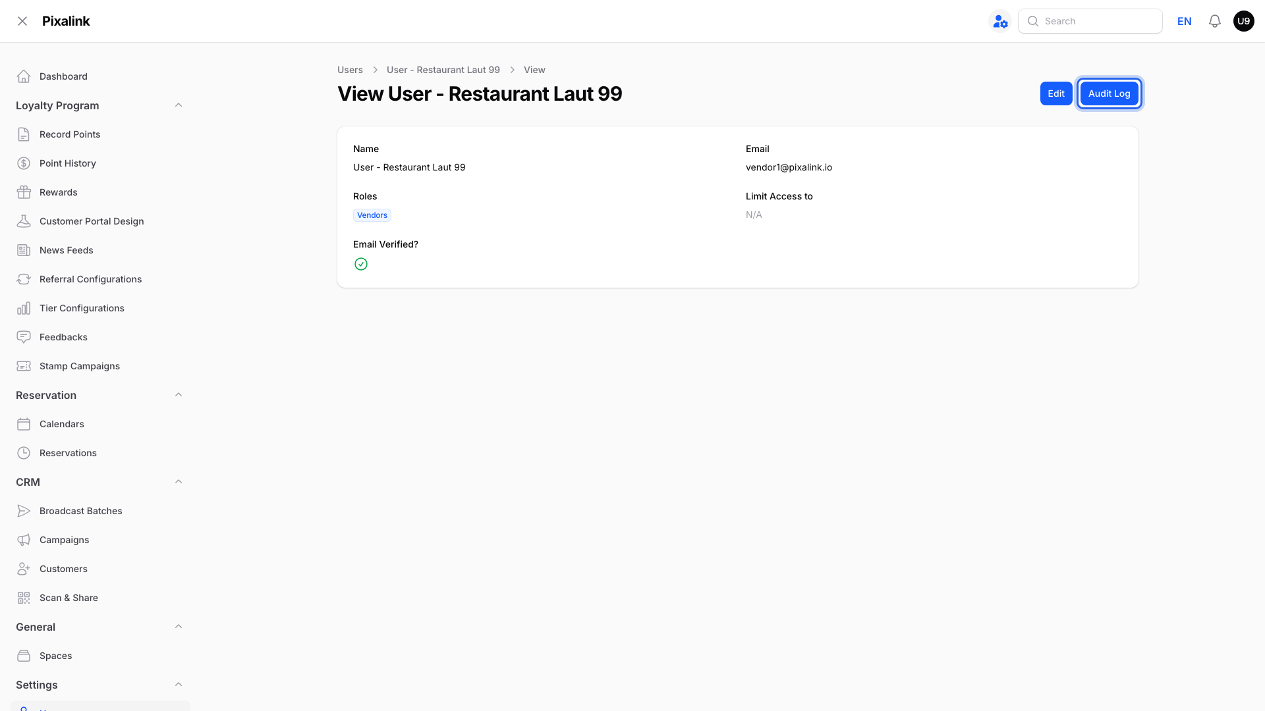Viewport: 1265px width, 711px height.
Task: Click the Point History dollar icon
Action: (24, 163)
